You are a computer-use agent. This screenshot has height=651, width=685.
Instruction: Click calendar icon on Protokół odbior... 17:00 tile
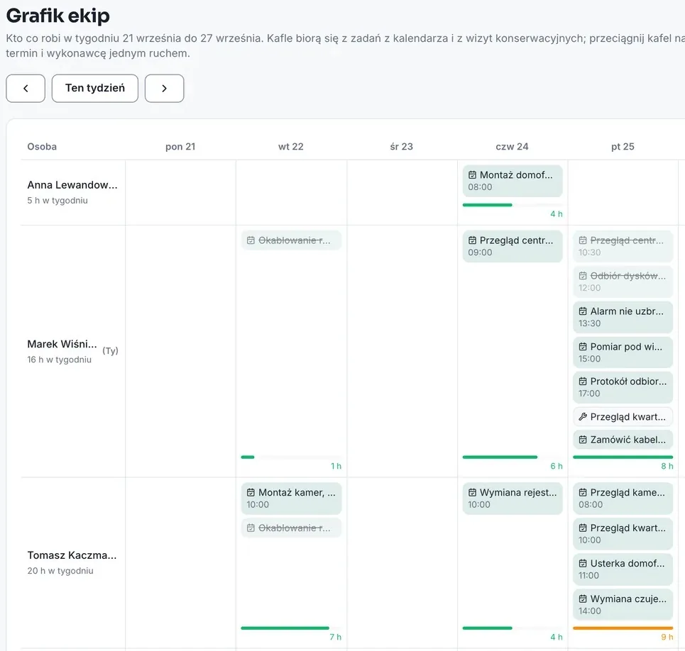click(x=583, y=382)
